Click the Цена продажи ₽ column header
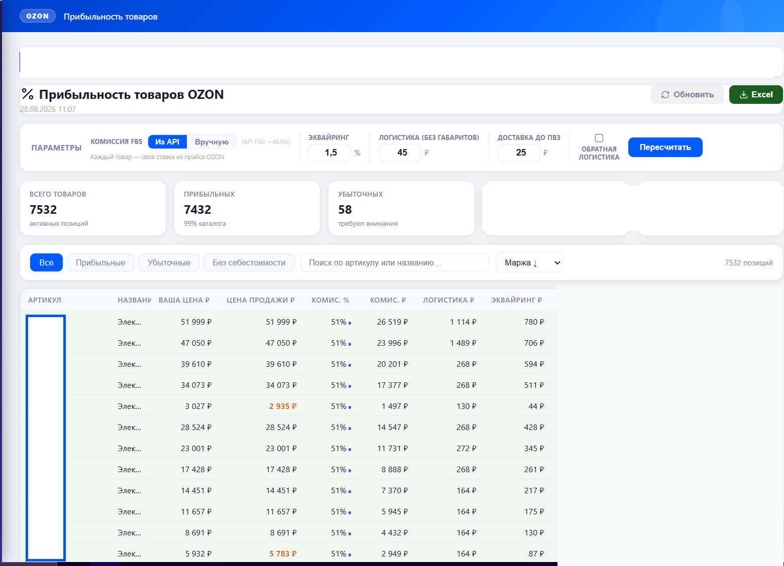Image resolution: width=784 pixels, height=566 pixels. [x=260, y=300]
